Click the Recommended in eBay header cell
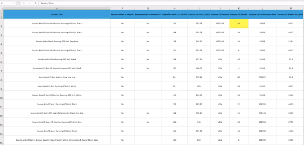The width and height of the screenshot is (304, 145). pyautogui.click(x=122, y=14)
